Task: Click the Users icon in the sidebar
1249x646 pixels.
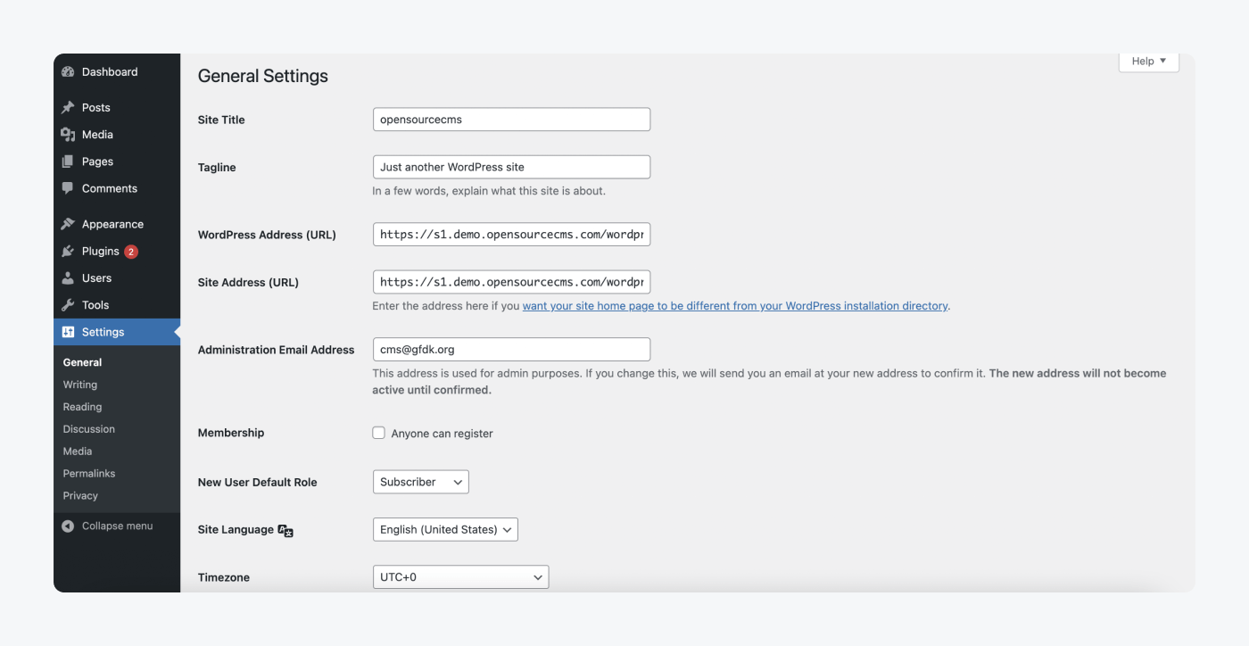Action: (x=69, y=277)
